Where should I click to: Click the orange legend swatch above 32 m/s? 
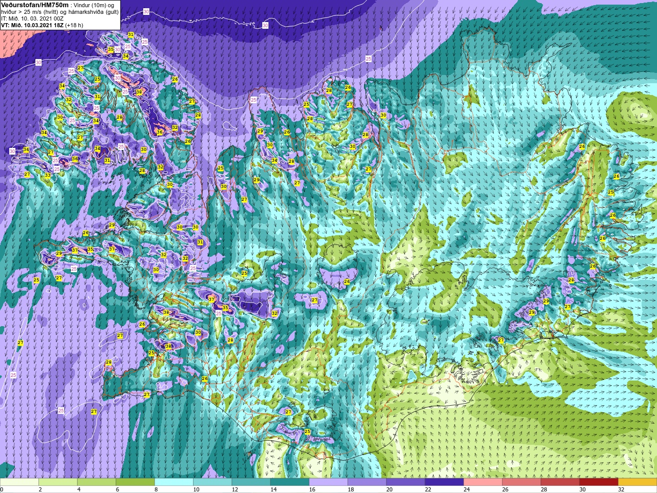637,482
